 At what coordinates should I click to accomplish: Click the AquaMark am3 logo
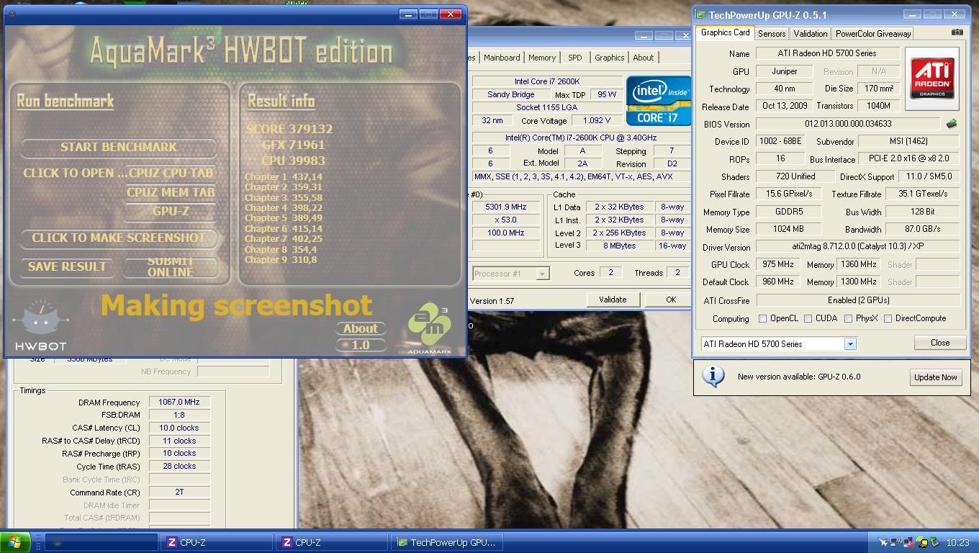coord(430,329)
